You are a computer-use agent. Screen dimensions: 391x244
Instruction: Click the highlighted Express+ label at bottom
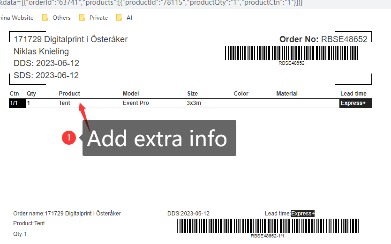point(303,214)
